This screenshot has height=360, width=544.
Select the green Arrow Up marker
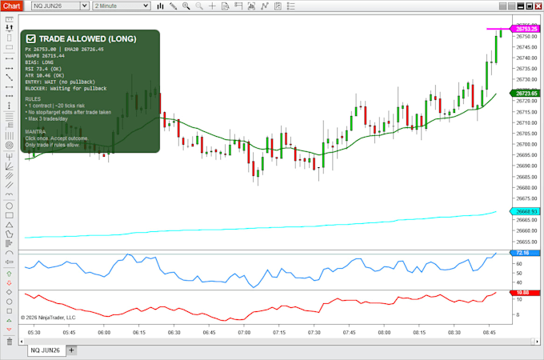click(10, 274)
